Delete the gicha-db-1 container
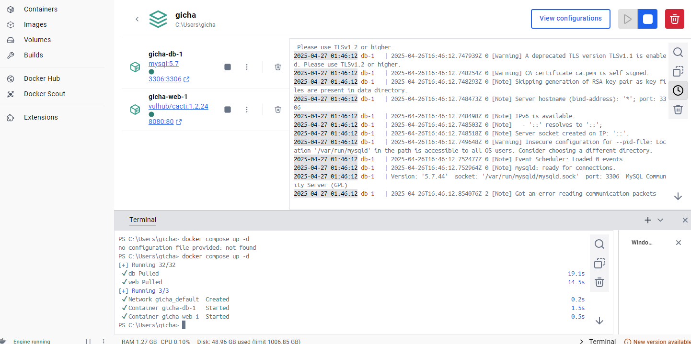The image size is (691, 344). (x=278, y=67)
